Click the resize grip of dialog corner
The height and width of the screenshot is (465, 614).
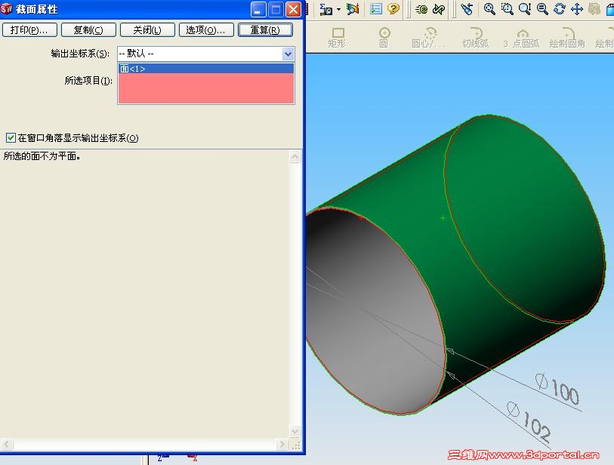pos(295,445)
